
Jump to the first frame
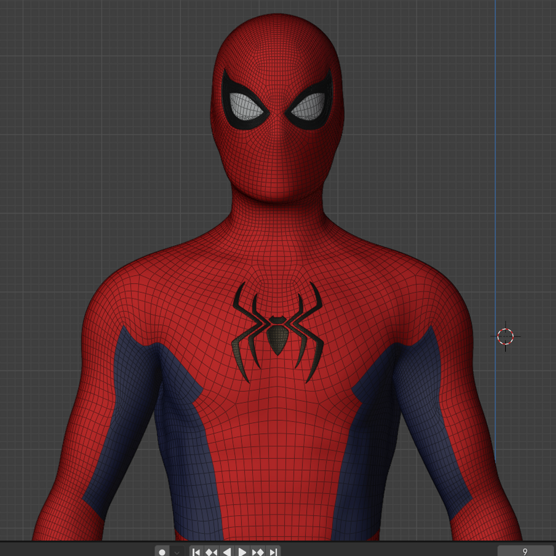pyautogui.click(x=196, y=552)
